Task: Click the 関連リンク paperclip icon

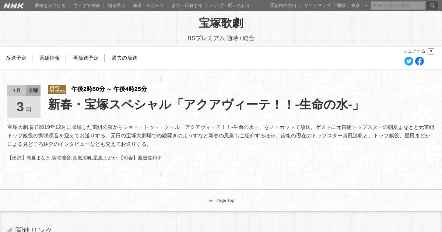Action: tap(10, 230)
